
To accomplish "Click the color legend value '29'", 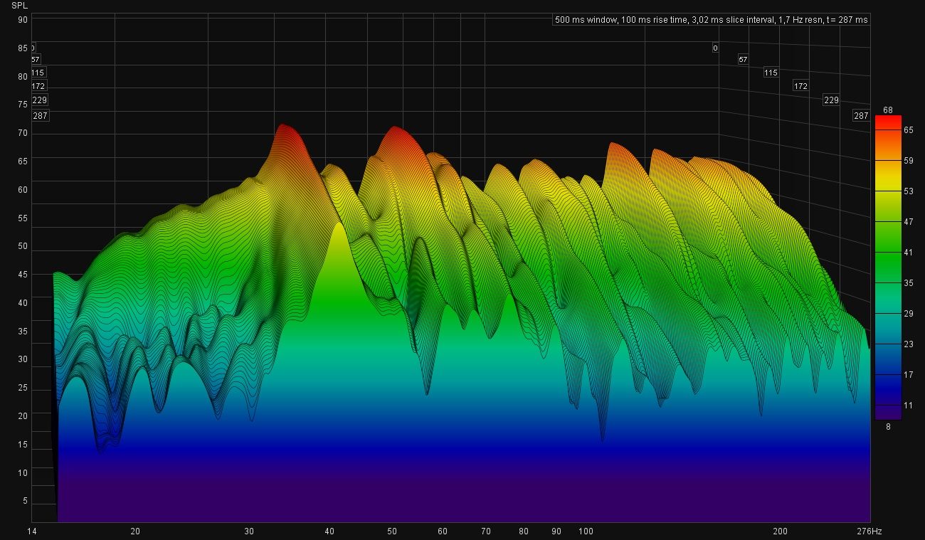I will click(908, 314).
